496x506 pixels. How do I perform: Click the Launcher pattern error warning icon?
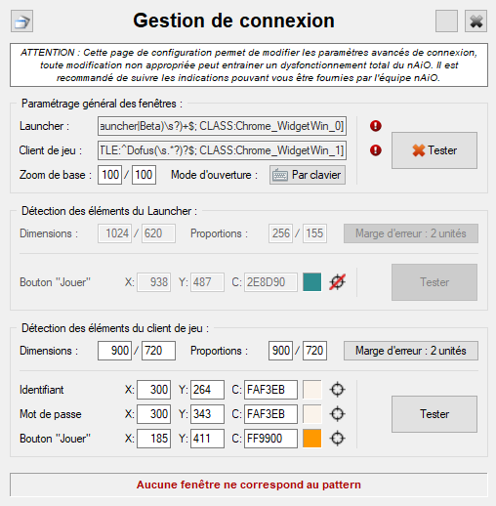(376, 126)
